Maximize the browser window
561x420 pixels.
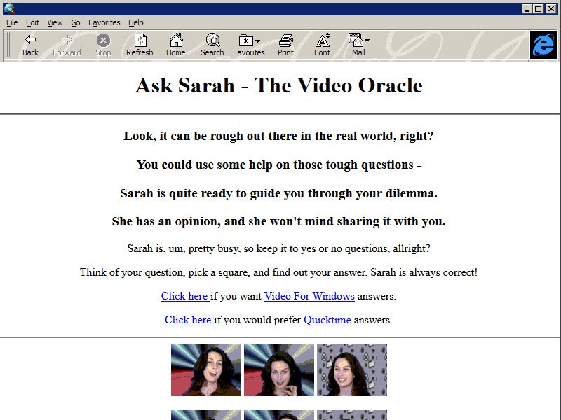pos(538,8)
